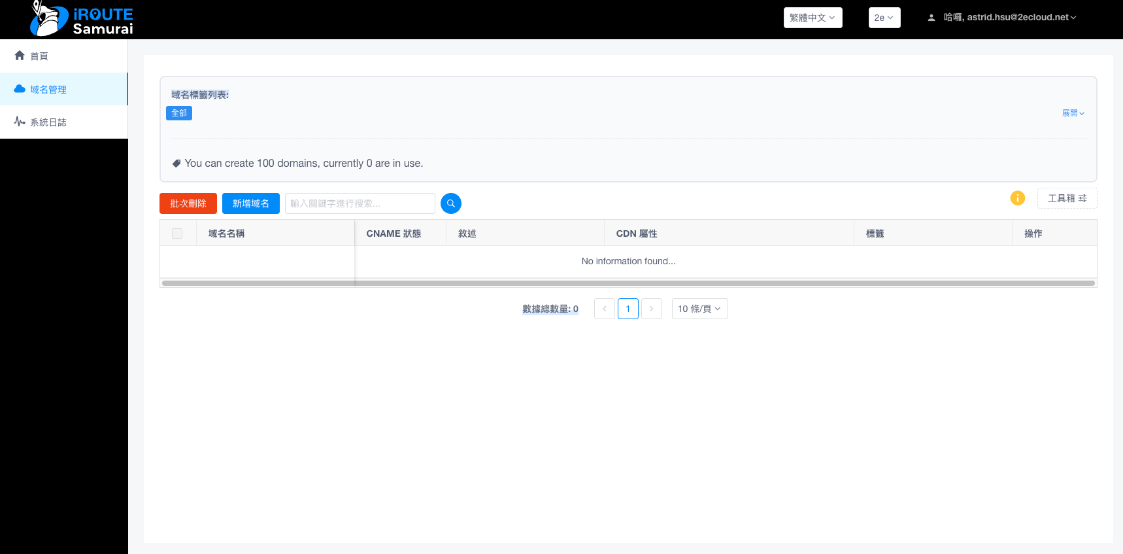Focus the keyword search input field

360,203
